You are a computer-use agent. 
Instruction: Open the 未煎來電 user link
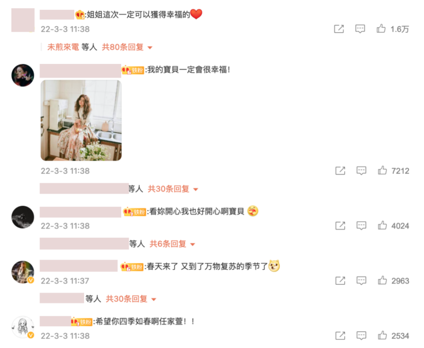click(x=63, y=47)
